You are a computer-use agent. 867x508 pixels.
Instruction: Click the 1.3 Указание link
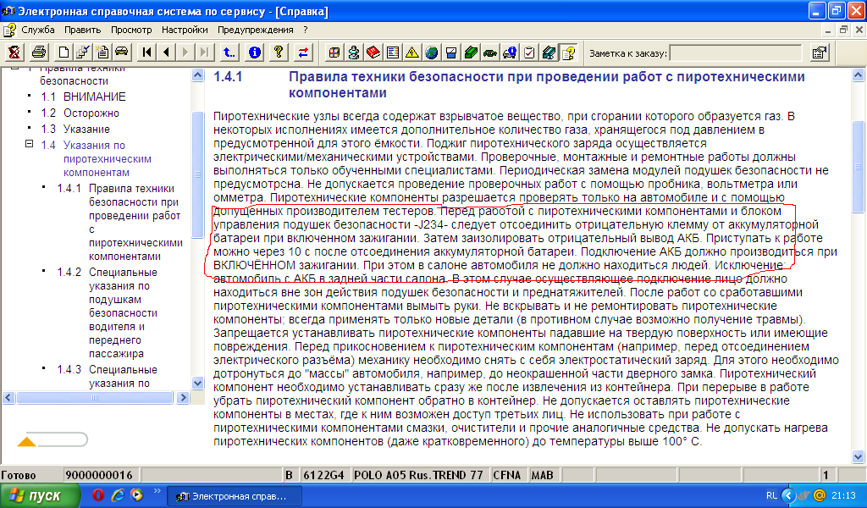point(86,129)
